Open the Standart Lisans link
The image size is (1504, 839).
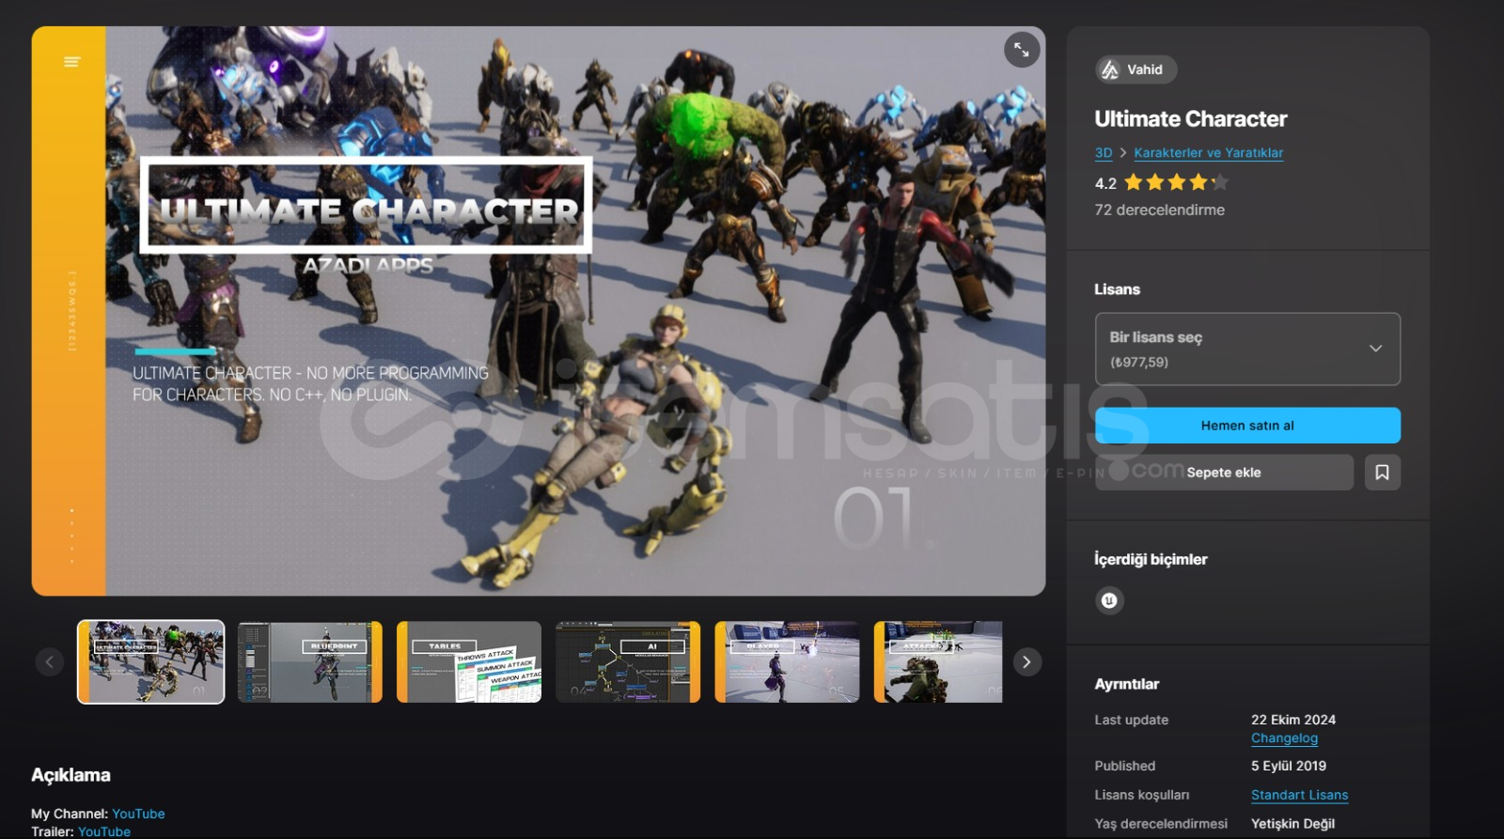point(1299,795)
